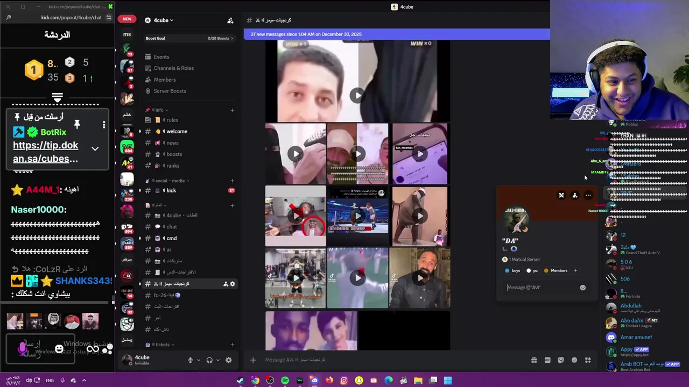Add a channel to the tickets category

233,345
